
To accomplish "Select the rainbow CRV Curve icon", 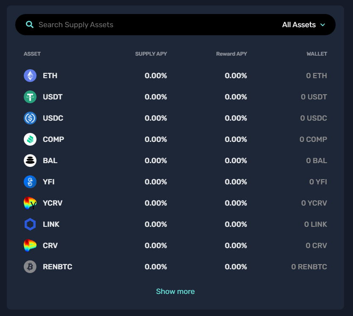I will [30, 245].
